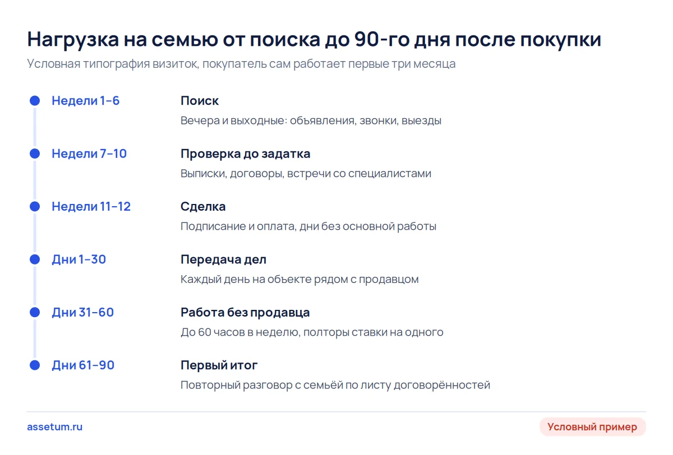Click the description Повторный разговор с семьёй

pos(335,385)
